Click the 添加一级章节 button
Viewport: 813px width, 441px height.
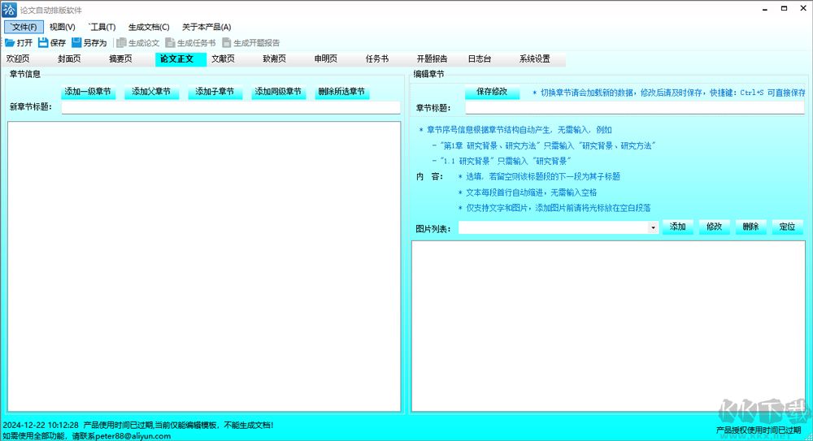click(88, 92)
